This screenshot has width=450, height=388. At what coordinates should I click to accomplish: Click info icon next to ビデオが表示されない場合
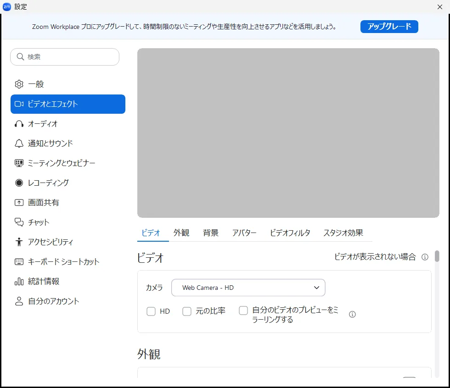(x=425, y=257)
